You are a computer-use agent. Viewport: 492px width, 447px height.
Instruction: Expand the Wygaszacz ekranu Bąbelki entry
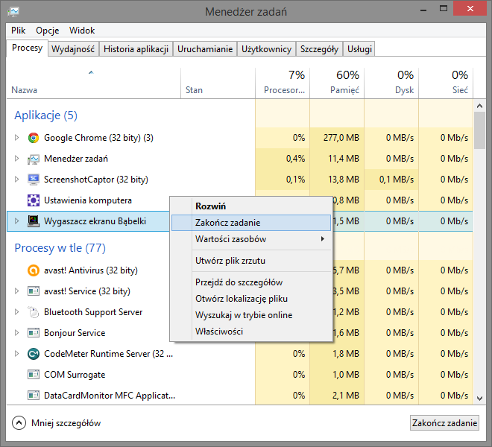pos(17,221)
